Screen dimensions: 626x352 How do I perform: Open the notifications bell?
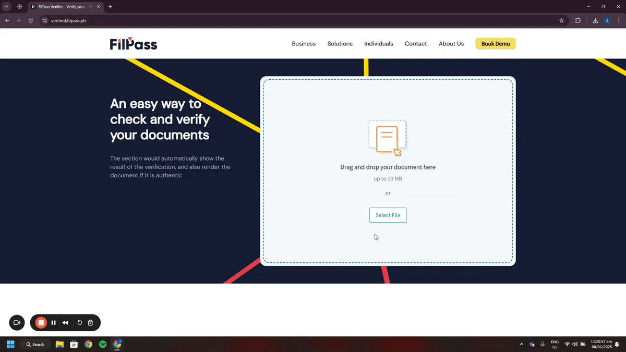617,344
